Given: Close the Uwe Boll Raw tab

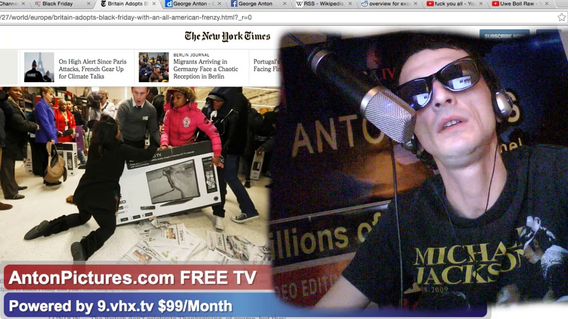Looking at the screenshot, I should click(547, 4).
